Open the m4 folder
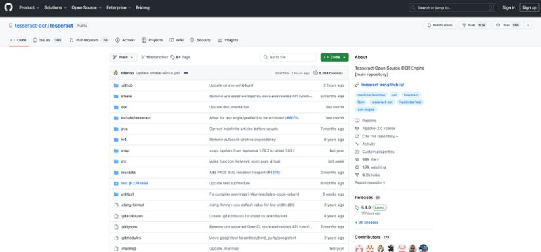 (x=123, y=140)
